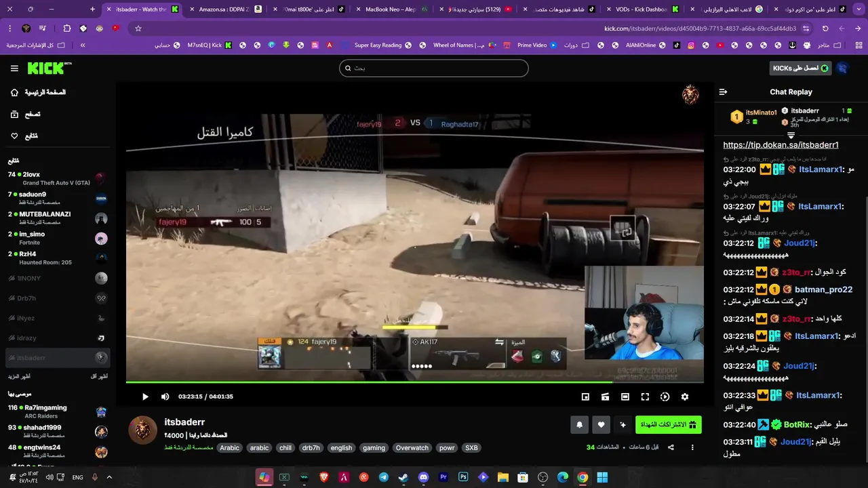Enter fullscreen video mode
868x488 pixels.
(x=645, y=396)
